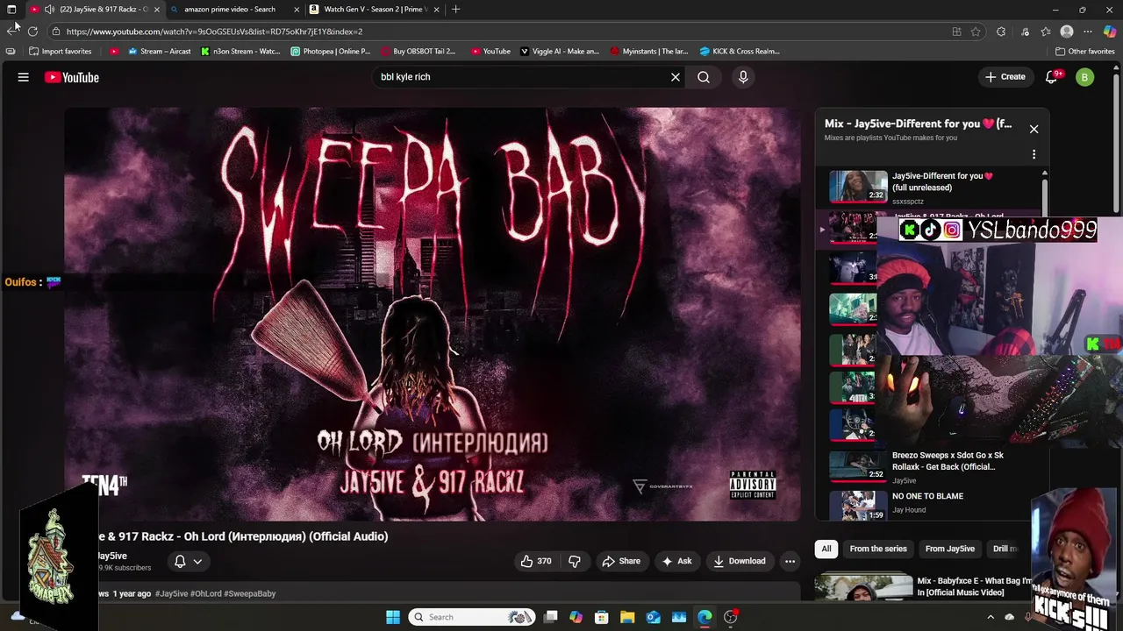Launch File Explorer from the taskbar
Screen dimensions: 1123x631
(x=627, y=617)
